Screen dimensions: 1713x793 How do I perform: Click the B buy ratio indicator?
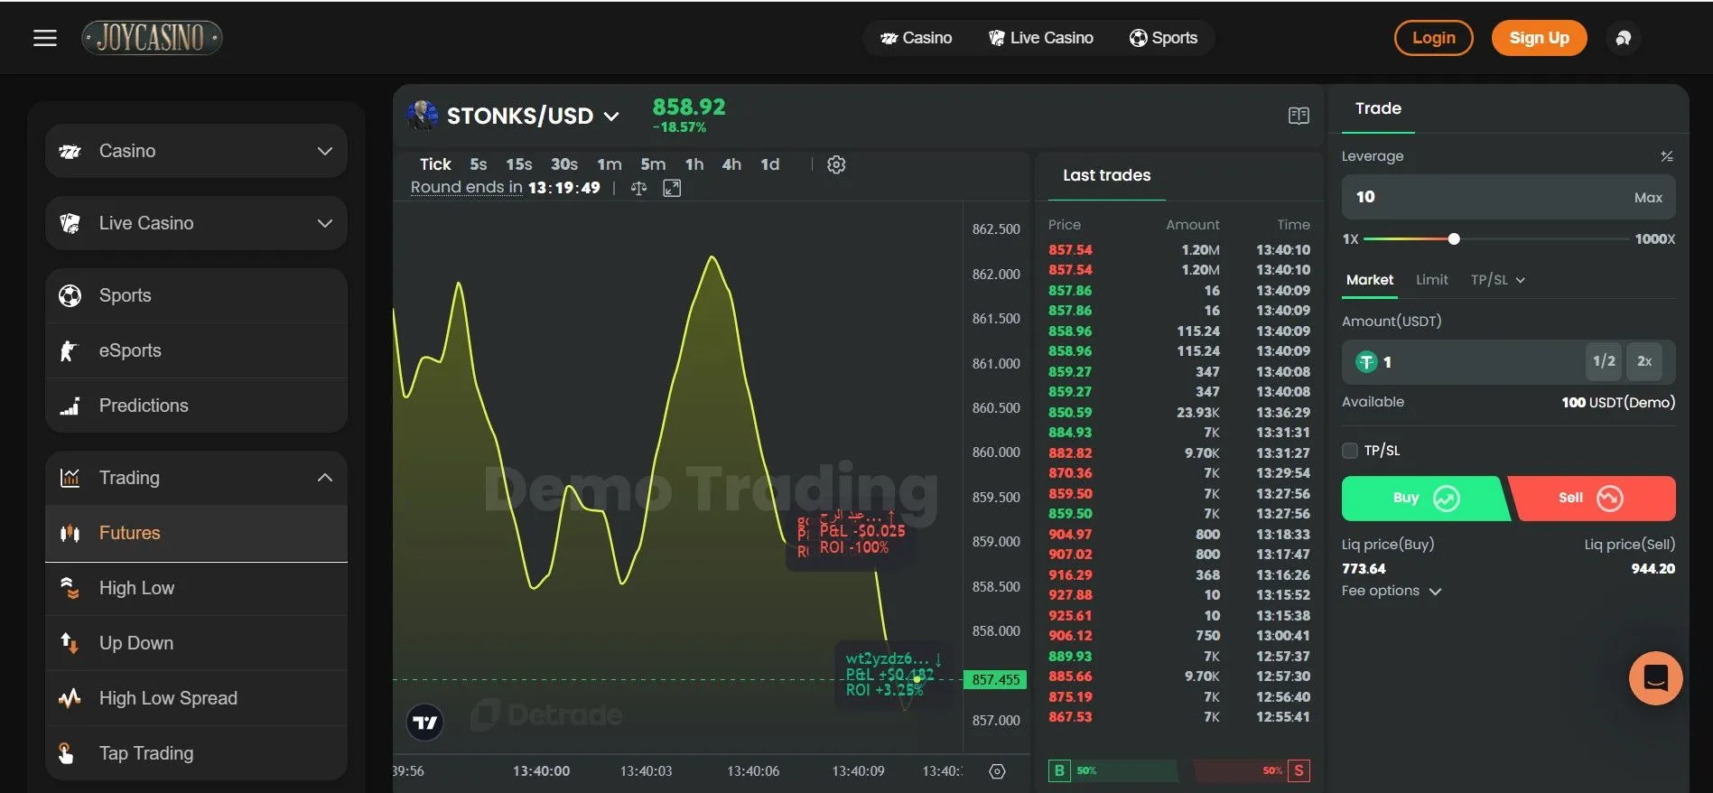tap(1058, 770)
